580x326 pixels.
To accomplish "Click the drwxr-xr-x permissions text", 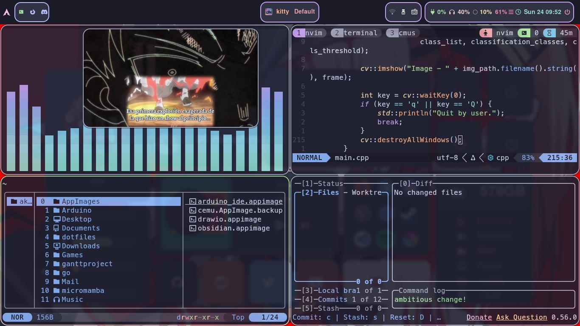I will pyautogui.click(x=198, y=317).
